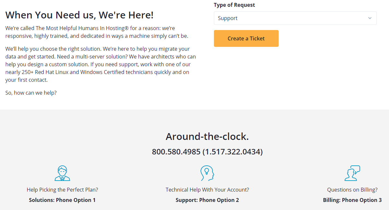Click the Most Helpful Humans In Hosting paragraph
Screen dimensions: 389x210
click(97, 32)
